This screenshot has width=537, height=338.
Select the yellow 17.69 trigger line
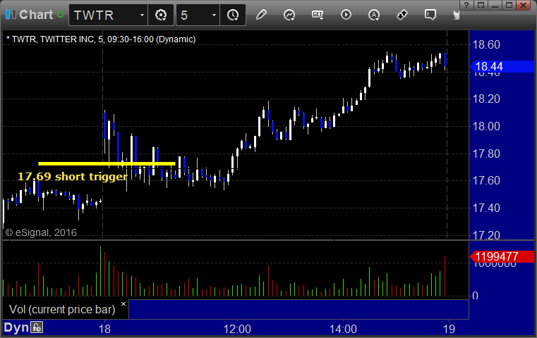pos(107,163)
